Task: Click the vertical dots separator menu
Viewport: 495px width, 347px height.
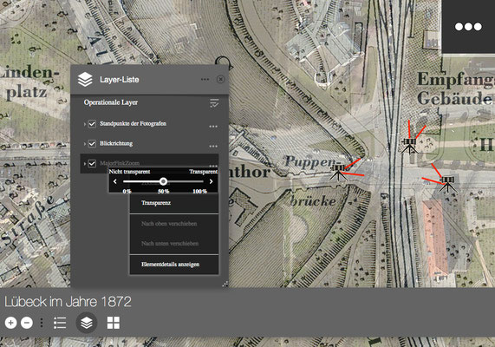Action: click(42, 323)
